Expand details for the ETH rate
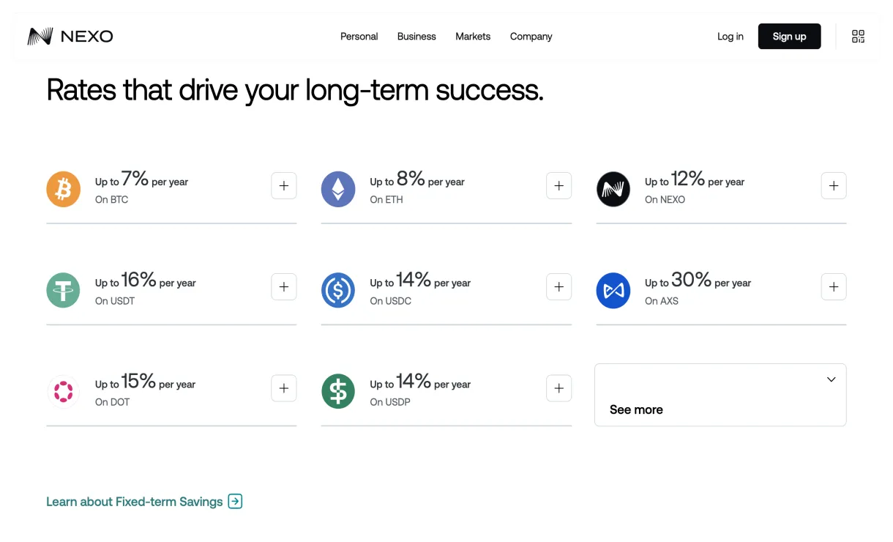Image resolution: width=893 pixels, height=542 pixels. (558, 185)
